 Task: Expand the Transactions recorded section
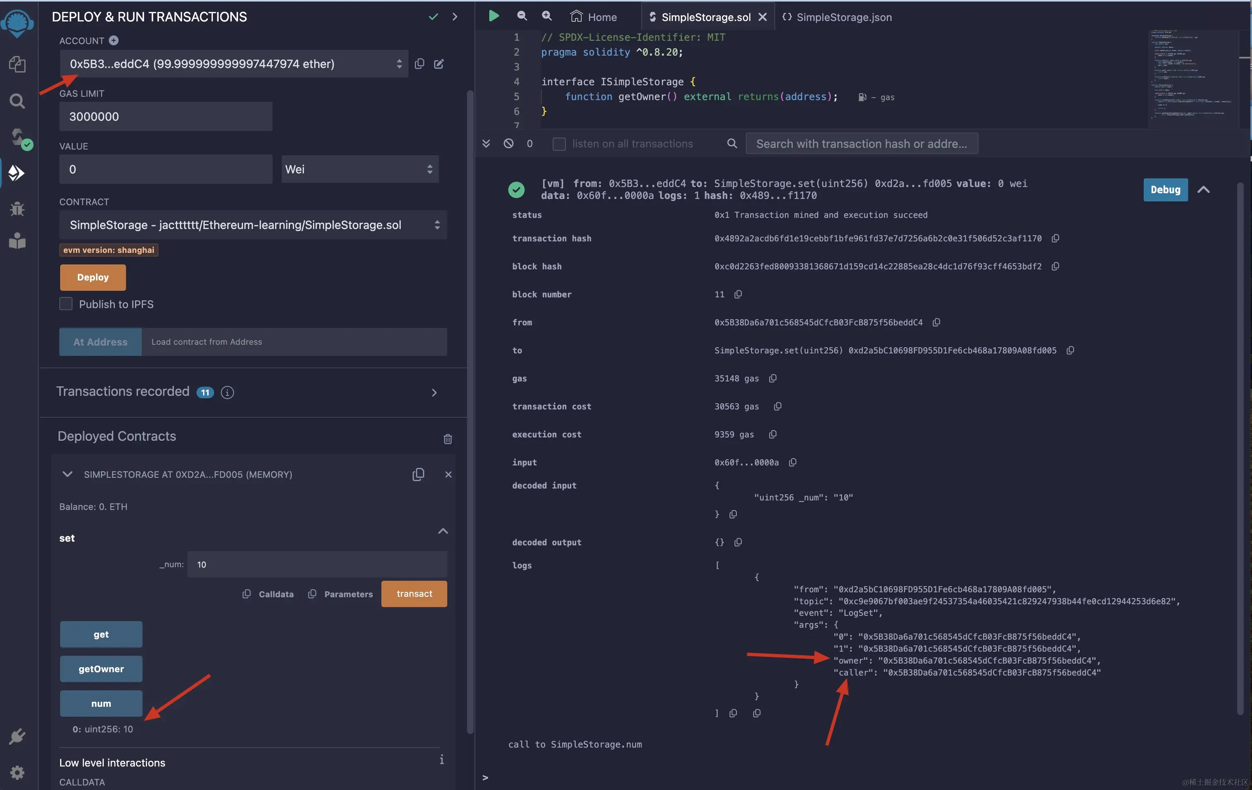(x=433, y=392)
